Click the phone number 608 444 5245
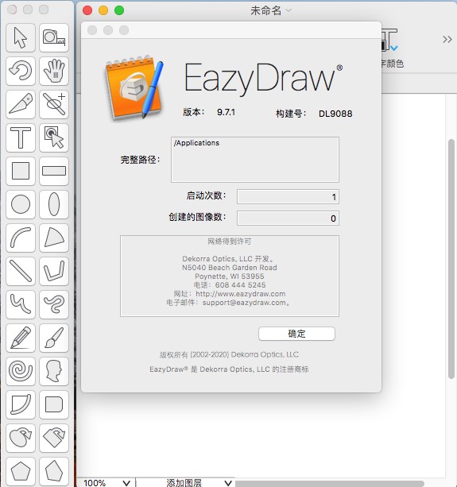The image size is (457, 487). click(241, 285)
